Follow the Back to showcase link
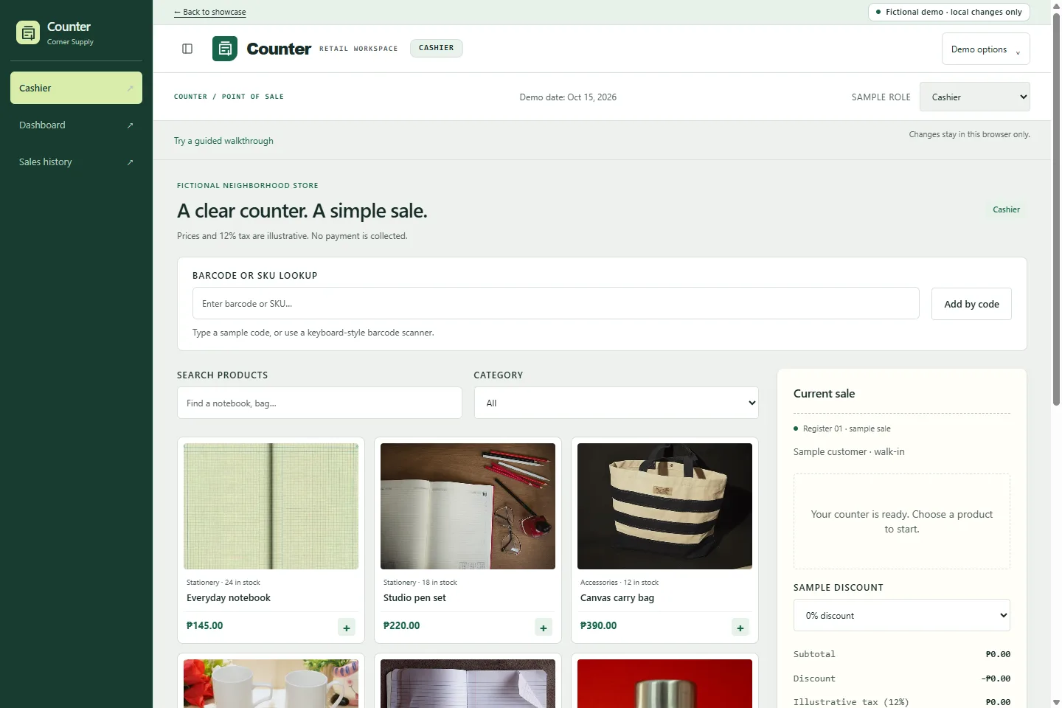This screenshot has width=1062, height=708. click(x=210, y=12)
